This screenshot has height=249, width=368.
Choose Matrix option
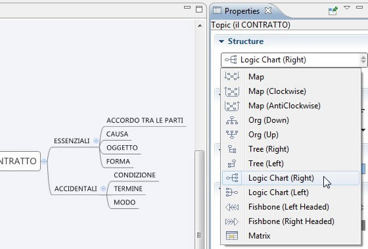point(290,236)
